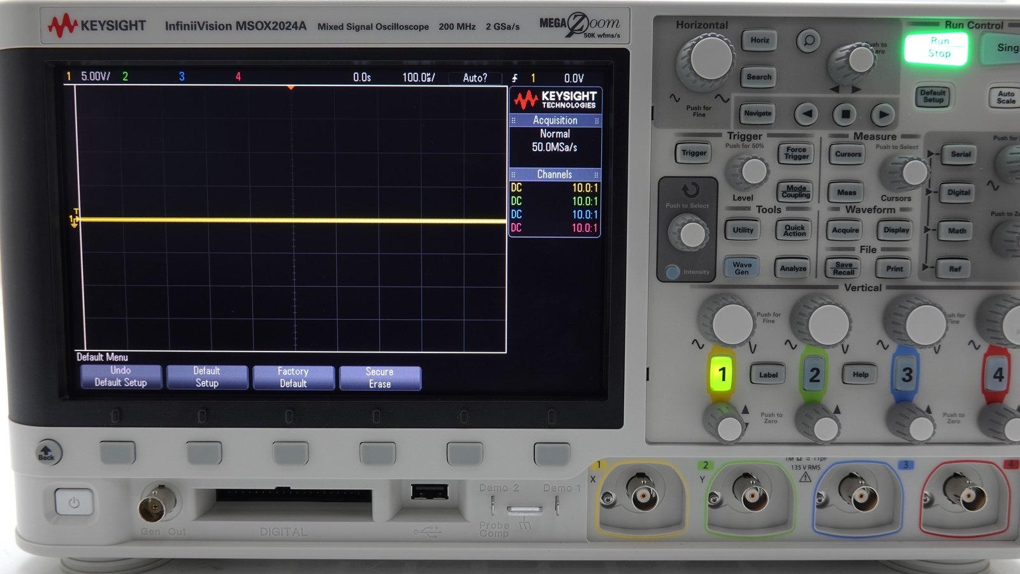Push the Horiz key
This screenshot has width=1020, height=574.
click(759, 40)
